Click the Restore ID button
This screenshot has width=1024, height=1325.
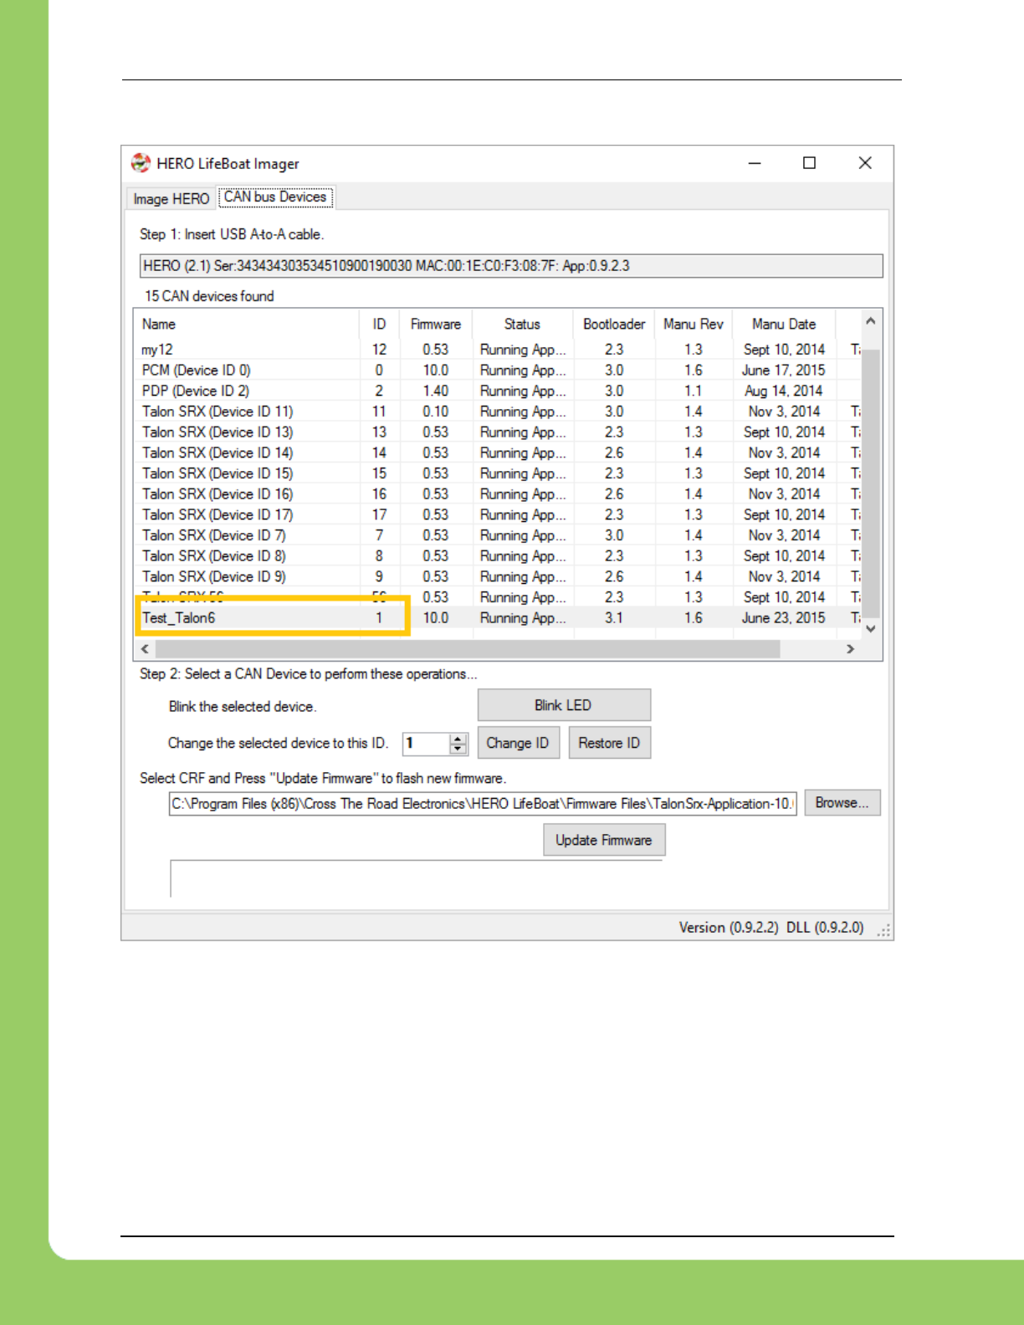[609, 743]
